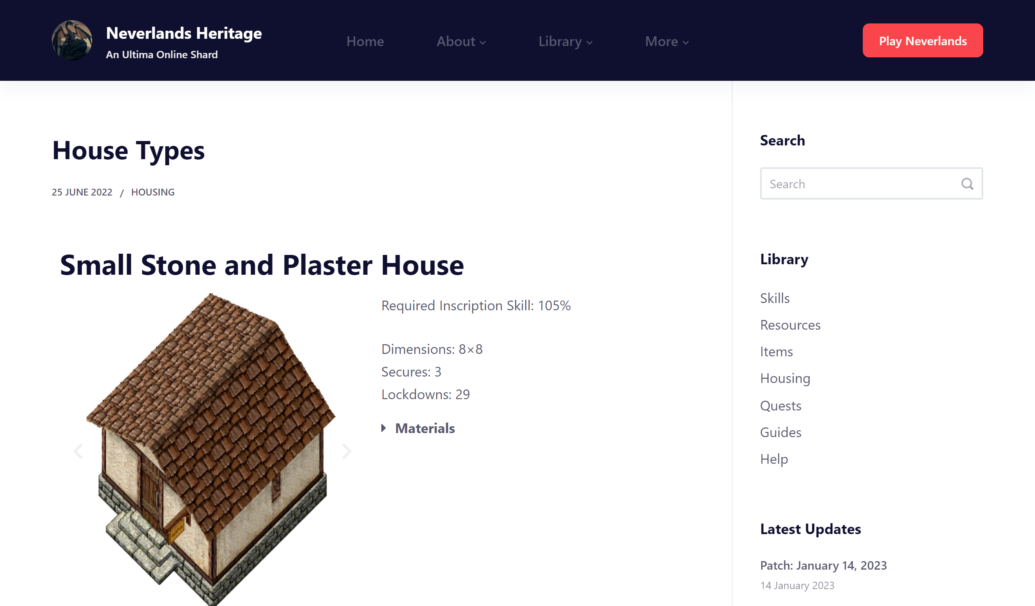The image size is (1035, 606).
Task: Open Patch: January 14, 2023 update
Action: 823,565
